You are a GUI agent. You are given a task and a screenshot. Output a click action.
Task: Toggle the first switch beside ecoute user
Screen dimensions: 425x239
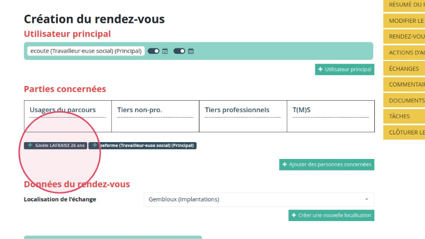pyautogui.click(x=154, y=51)
